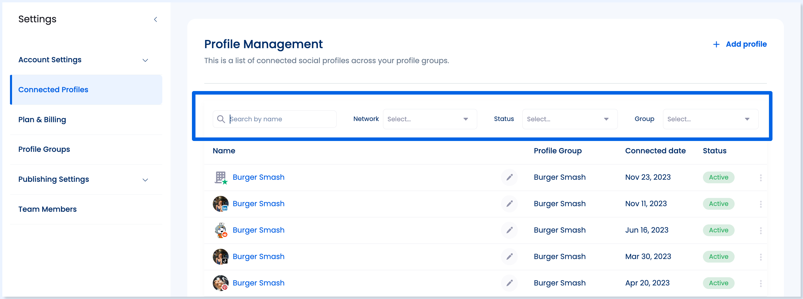Open more options for the Nov 11, 2023 row
The height and width of the screenshot is (299, 803).
[761, 204]
